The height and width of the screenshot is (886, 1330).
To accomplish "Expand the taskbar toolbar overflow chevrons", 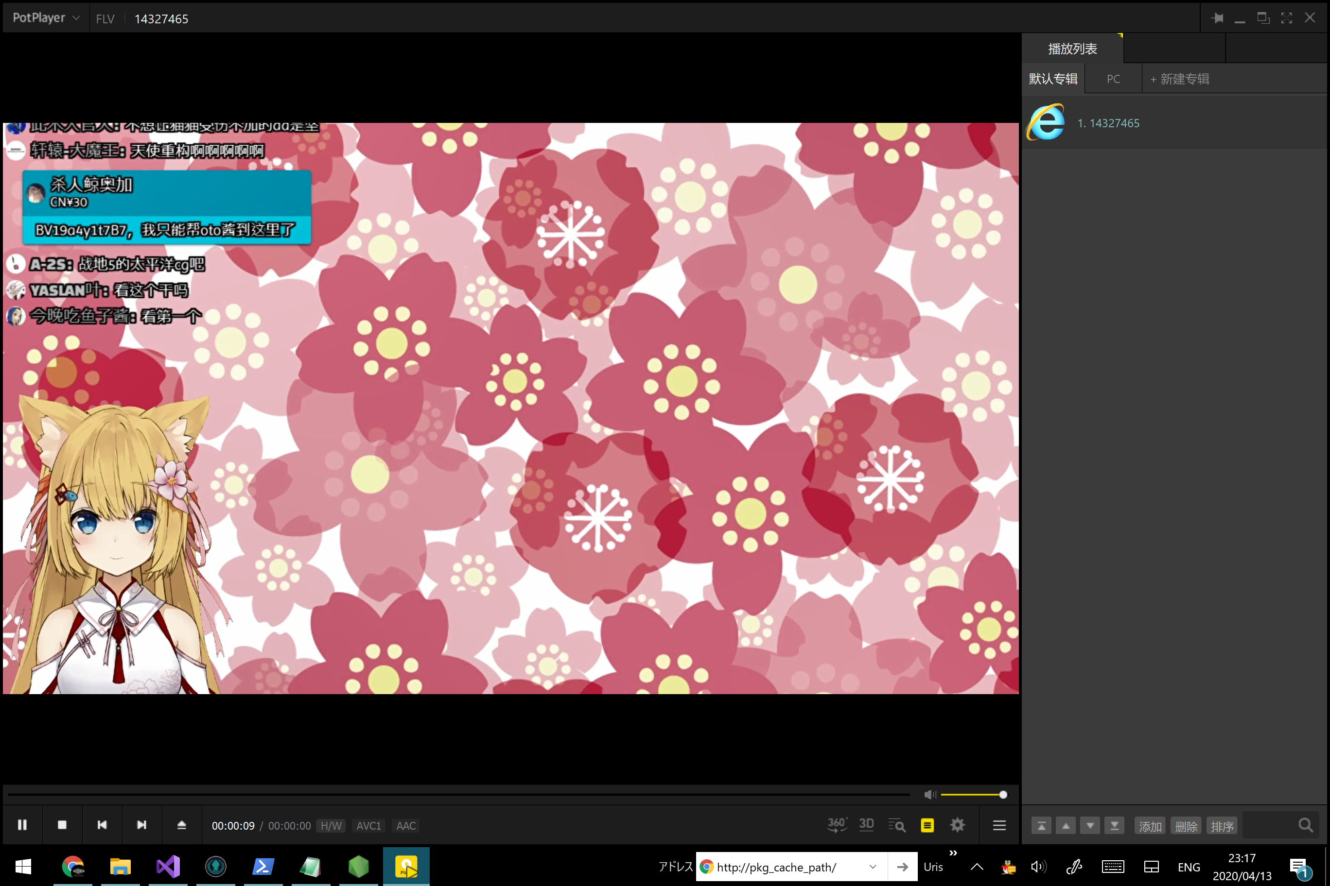I will (x=953, y=852).
